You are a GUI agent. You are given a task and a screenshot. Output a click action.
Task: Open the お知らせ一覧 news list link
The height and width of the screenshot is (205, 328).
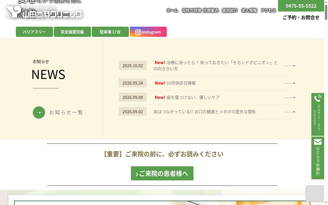(x=66, y=112)
